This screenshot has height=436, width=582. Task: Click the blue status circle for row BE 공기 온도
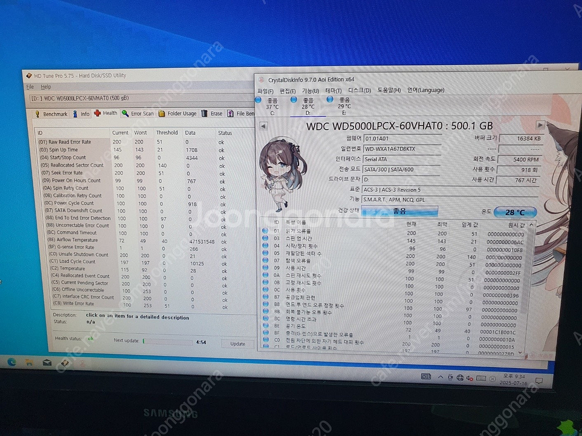266,325
